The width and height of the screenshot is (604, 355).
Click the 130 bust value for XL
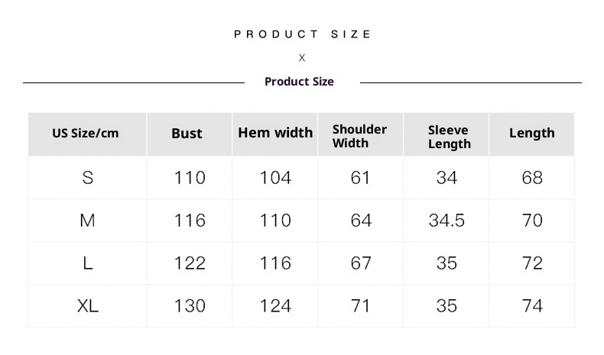[x=190, y=306]
